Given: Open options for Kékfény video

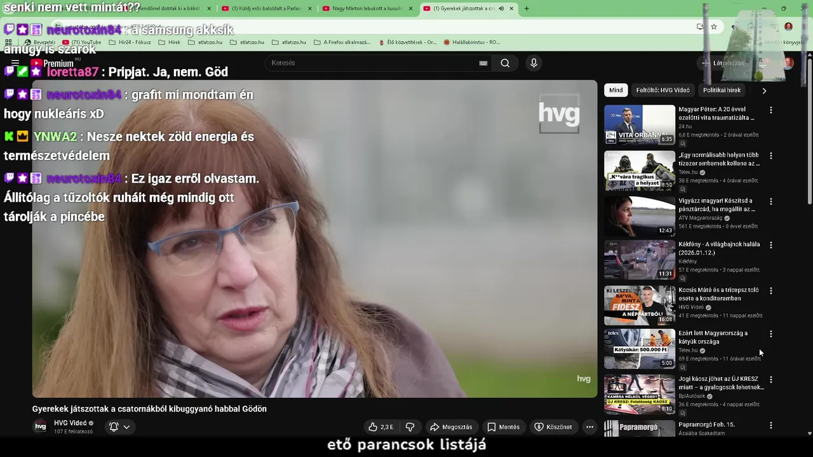Looking at the screenshot, I should coord(771,244).
